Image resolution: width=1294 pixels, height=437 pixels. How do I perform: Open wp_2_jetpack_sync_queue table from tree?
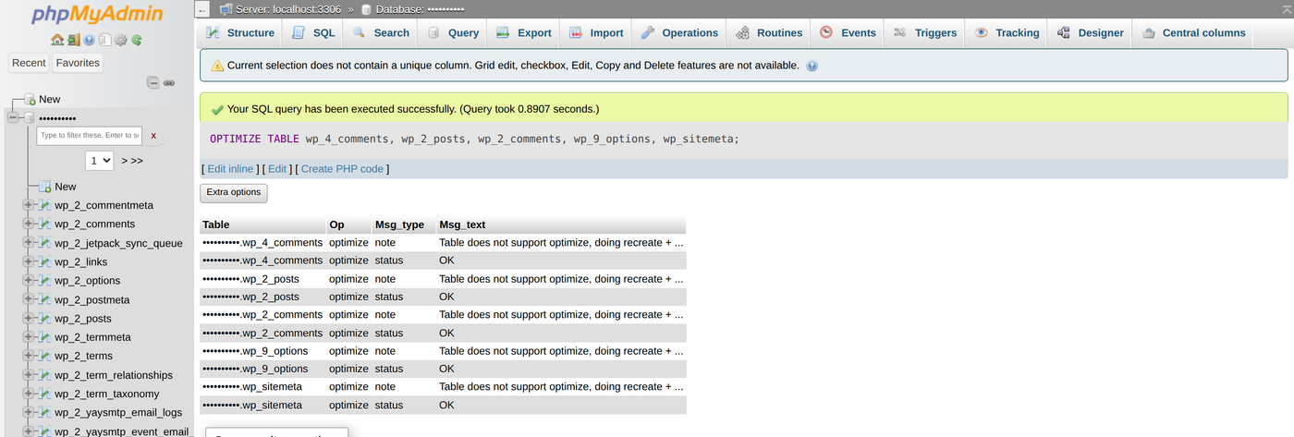click(x=118, y=243)
